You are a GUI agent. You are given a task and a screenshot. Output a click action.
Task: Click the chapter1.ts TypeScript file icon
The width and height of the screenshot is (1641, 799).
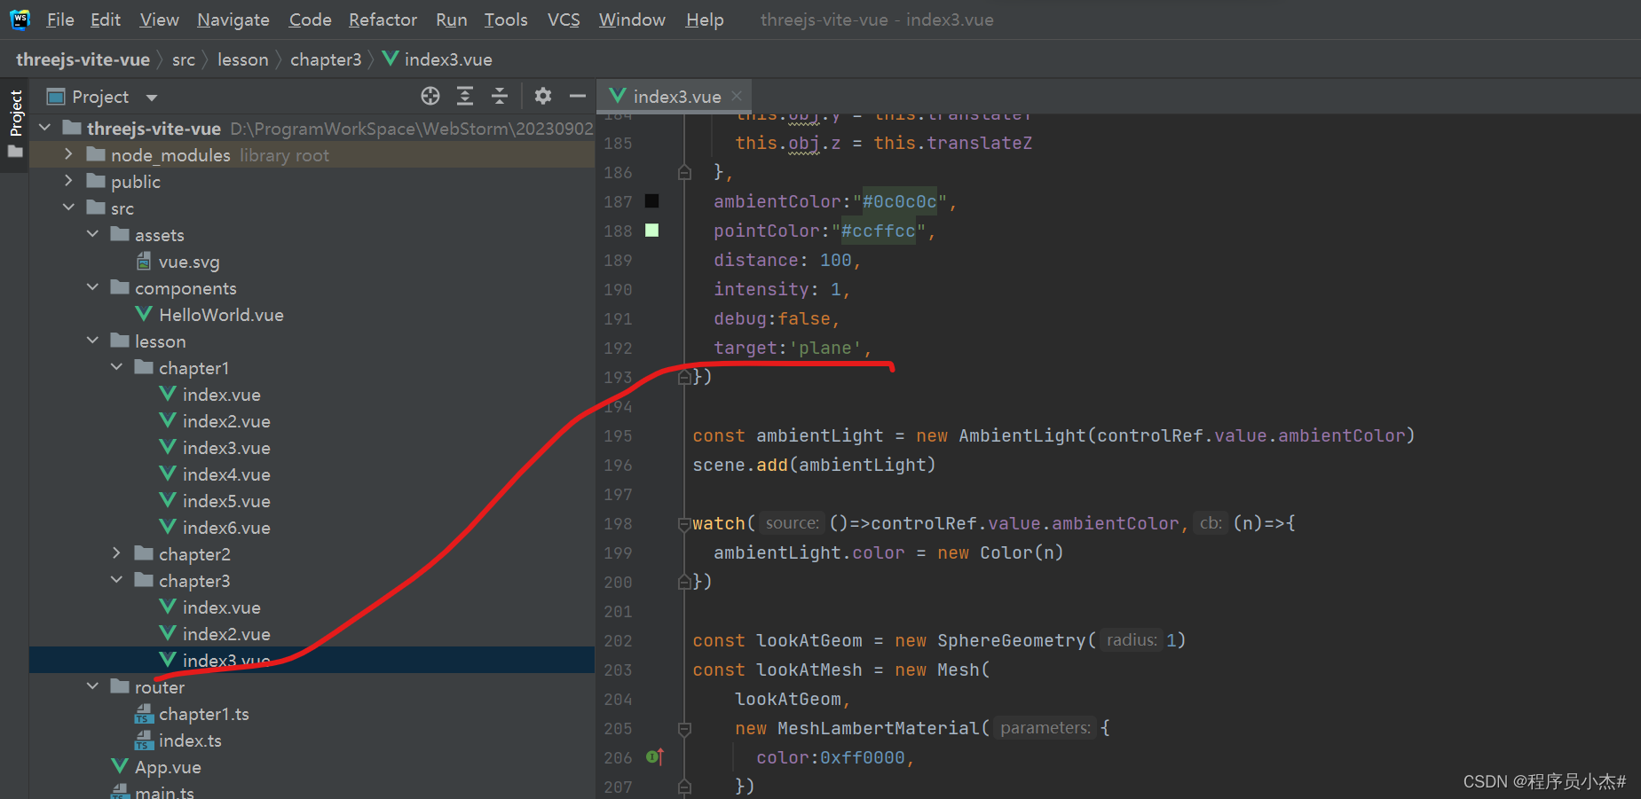pos(144,714)
